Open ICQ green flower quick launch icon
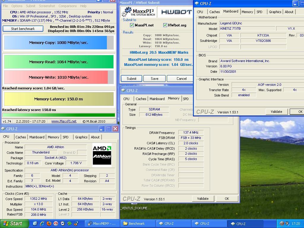304x228 pixels. tap(69, 224)
